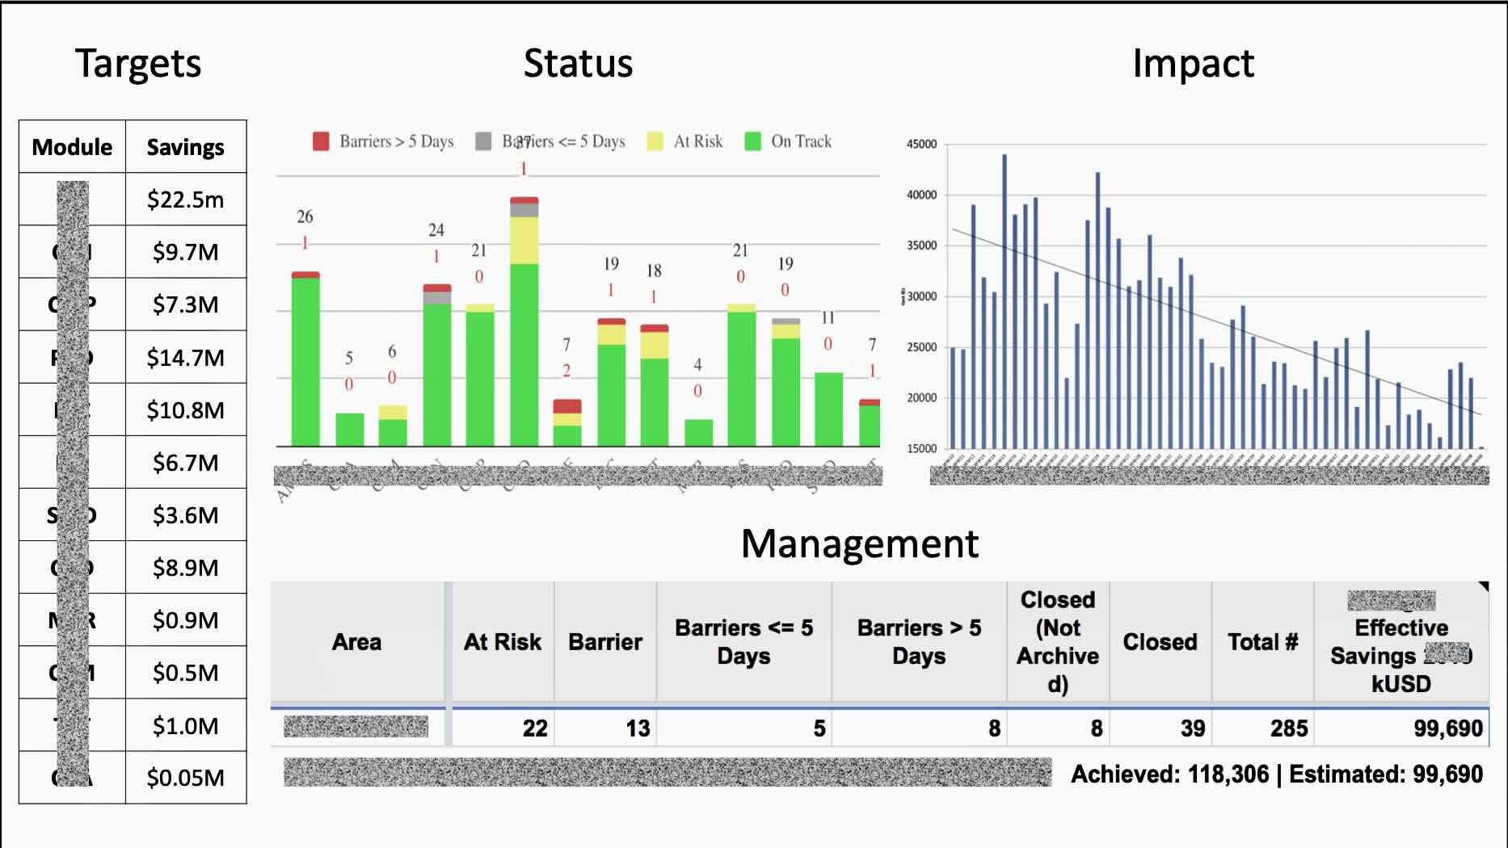Click the Status bar labeled 26

(x=305, y=359)
